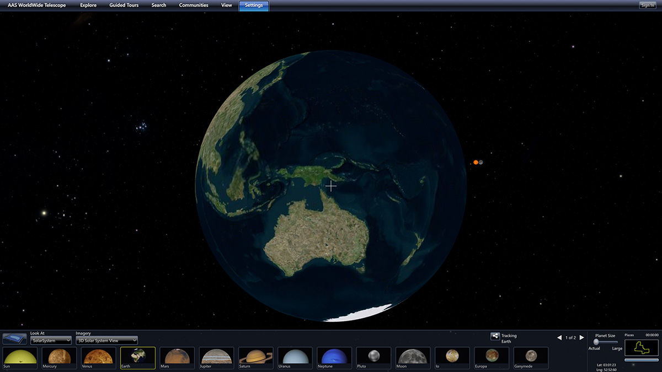The image size is (662, 372).
Task: Select Pluto in the planet bar
Action: (373, 358)
